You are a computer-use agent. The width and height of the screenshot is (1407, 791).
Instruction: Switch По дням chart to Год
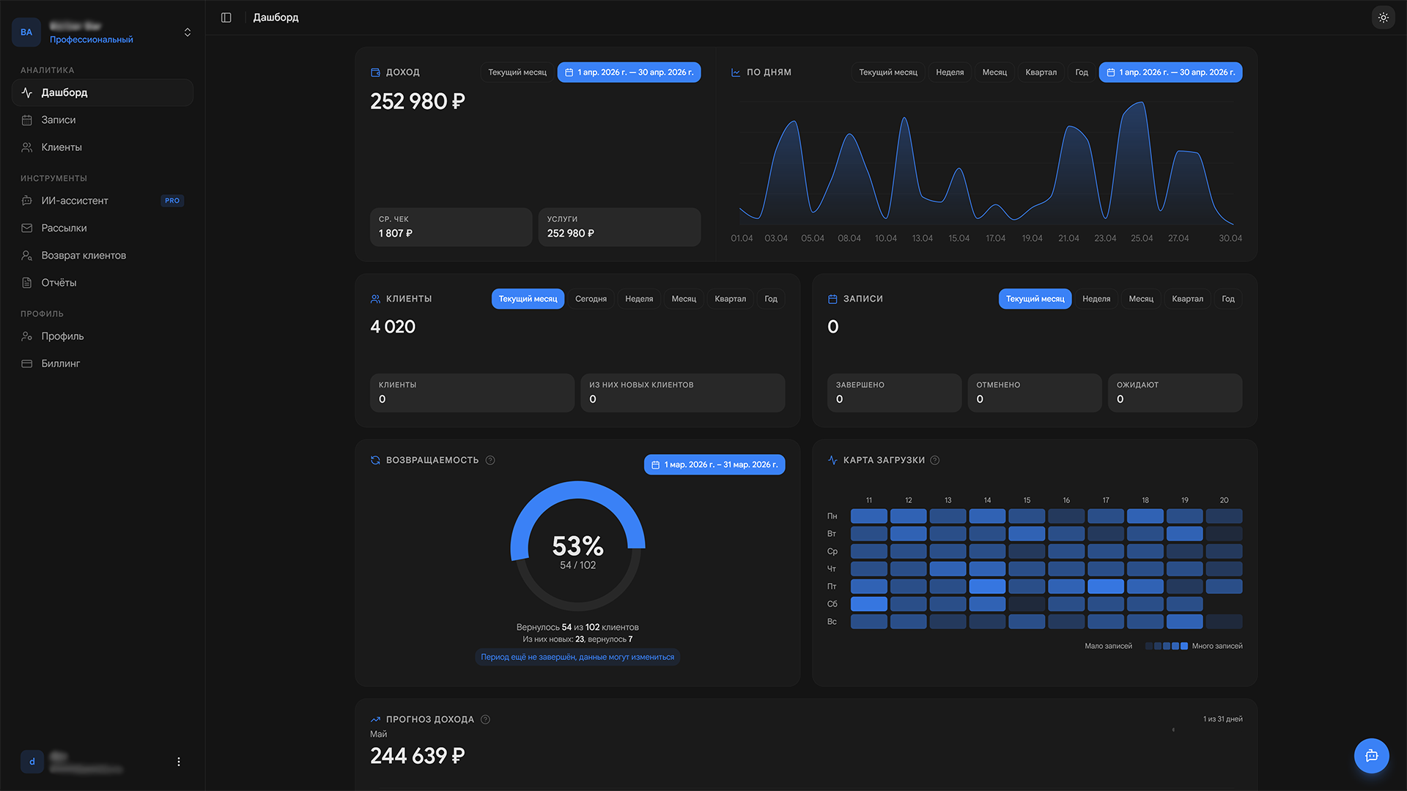1082,73
